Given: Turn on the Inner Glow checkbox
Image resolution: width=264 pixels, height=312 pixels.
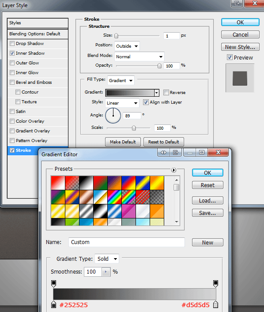Looking at the screenshot, I should [x=12, y=73].
